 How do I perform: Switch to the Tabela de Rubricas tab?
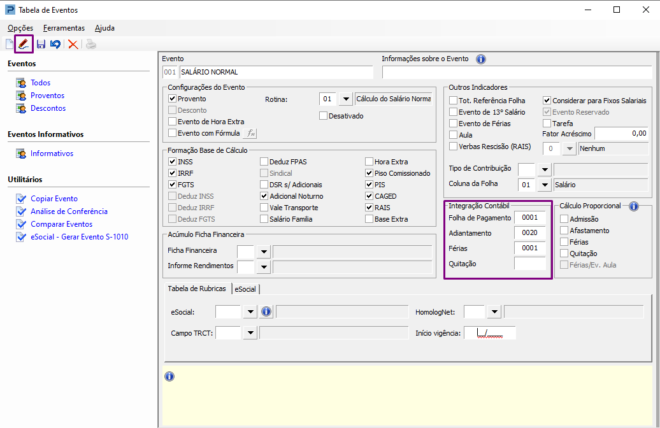click(x=197, y=289)
